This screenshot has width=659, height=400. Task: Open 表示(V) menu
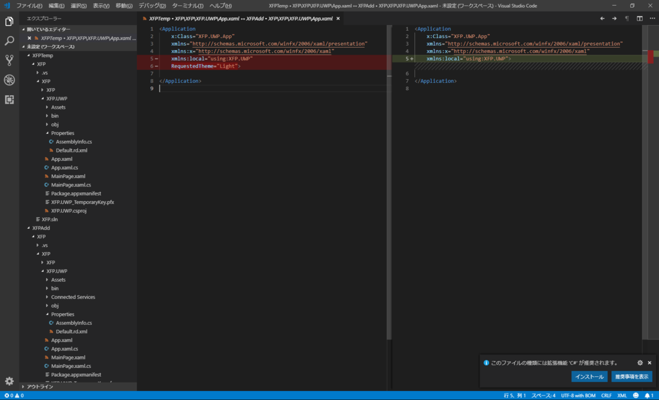101,6
